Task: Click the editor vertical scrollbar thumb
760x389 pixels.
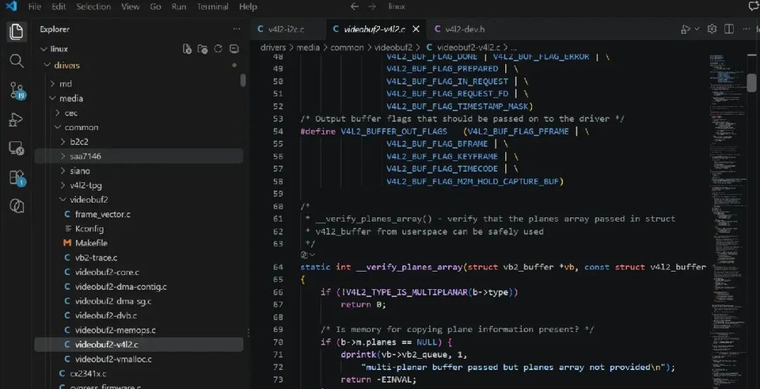Action: coord(752,82)
